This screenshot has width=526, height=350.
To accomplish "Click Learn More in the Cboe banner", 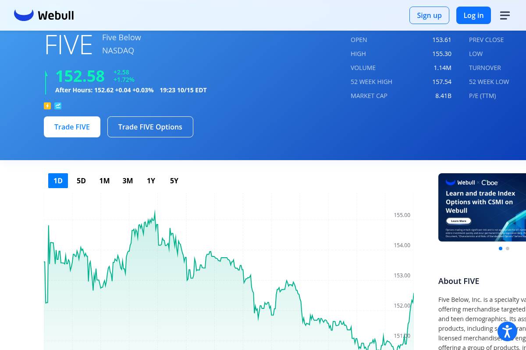I will [x=458, y=221].
